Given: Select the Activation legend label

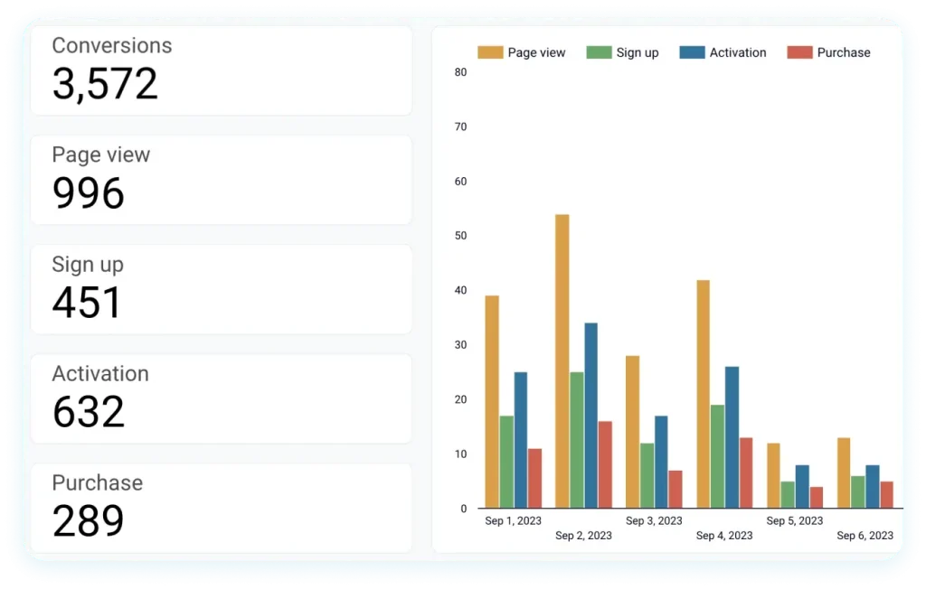Looking at the screenshot, I should pyautogui.click(x=738, y=52).
